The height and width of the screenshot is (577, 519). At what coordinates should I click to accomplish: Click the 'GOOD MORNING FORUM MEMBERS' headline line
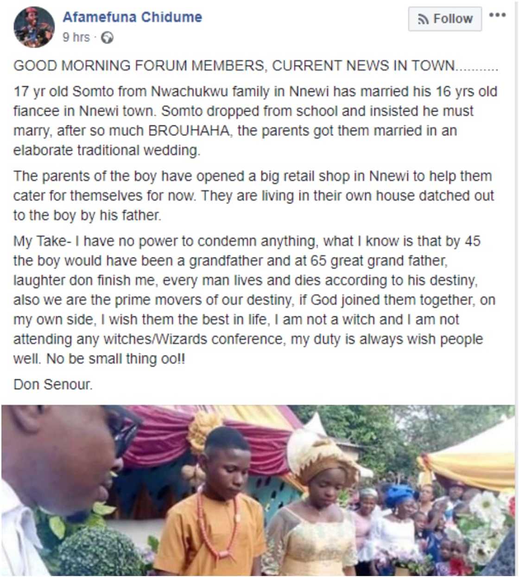[255, 66]
